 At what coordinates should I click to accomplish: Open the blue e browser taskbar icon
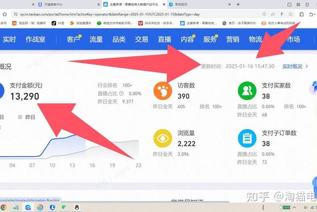[28, 207]
